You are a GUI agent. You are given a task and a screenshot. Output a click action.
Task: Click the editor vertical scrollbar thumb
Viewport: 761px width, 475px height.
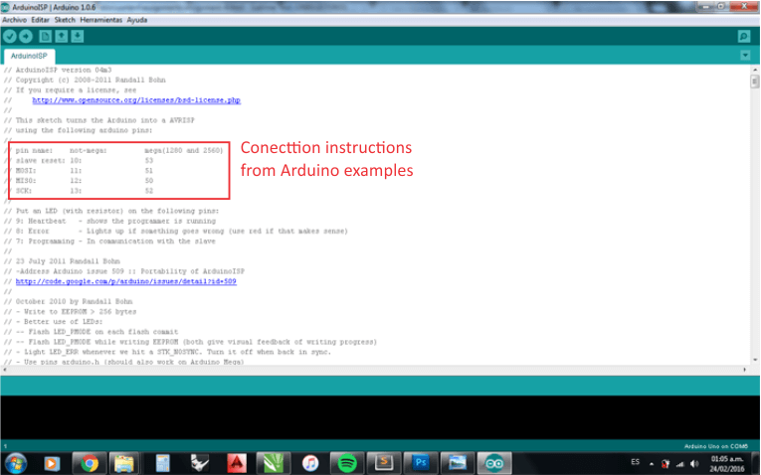[754, 81]
